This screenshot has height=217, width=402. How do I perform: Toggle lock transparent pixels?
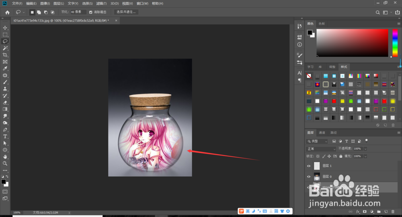[x=318, y=156]
